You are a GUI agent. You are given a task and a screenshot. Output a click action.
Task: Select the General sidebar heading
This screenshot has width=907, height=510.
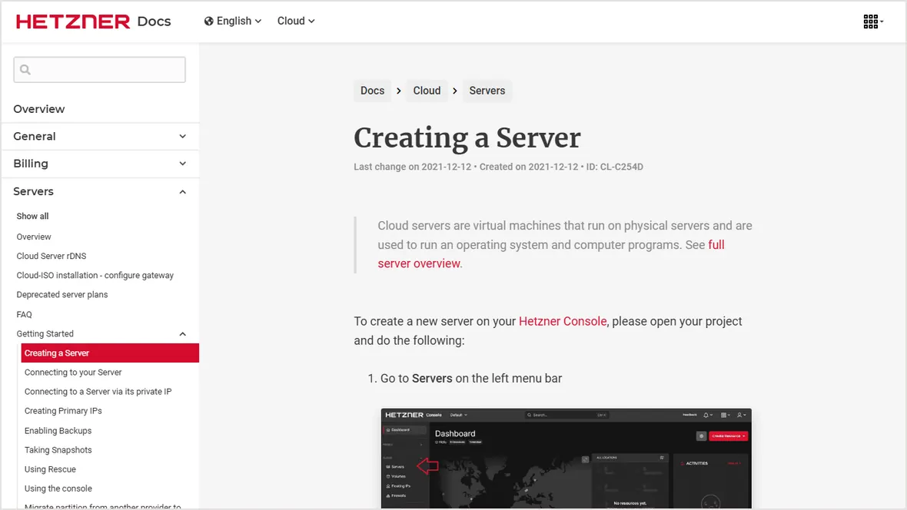tap(35, 137)
